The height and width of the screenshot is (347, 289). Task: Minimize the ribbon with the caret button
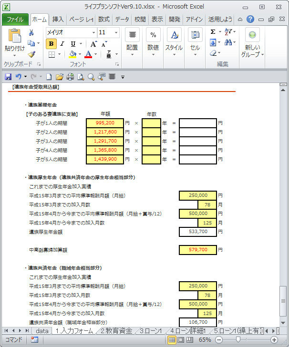(x=240, y=20)
